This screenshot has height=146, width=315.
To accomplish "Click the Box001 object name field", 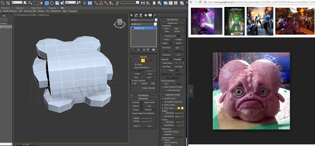I will pyautogui.click(x=142, y=20).
